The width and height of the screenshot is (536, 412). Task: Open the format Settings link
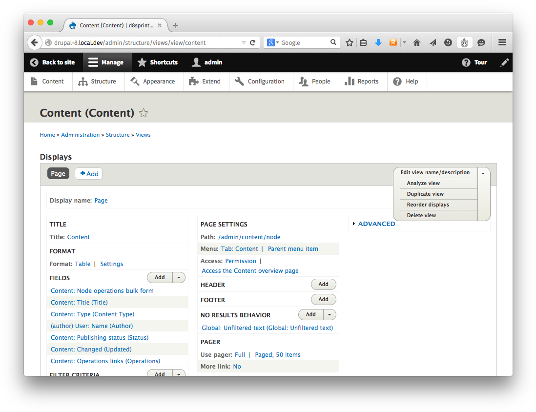(111, 264)
